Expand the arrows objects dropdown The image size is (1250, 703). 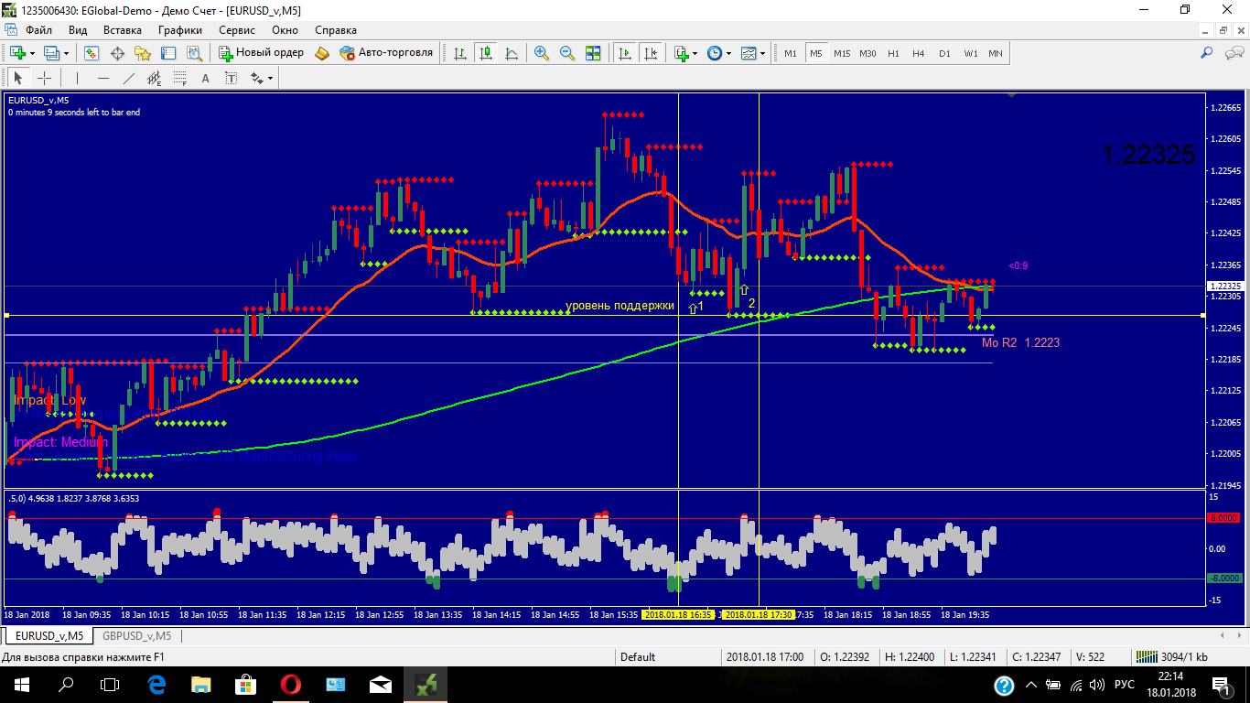click(x=271, y=78)
